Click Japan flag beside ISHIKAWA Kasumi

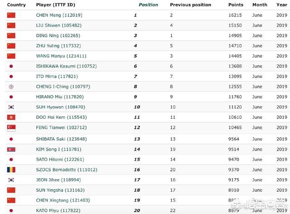click(x=11, y=66)
